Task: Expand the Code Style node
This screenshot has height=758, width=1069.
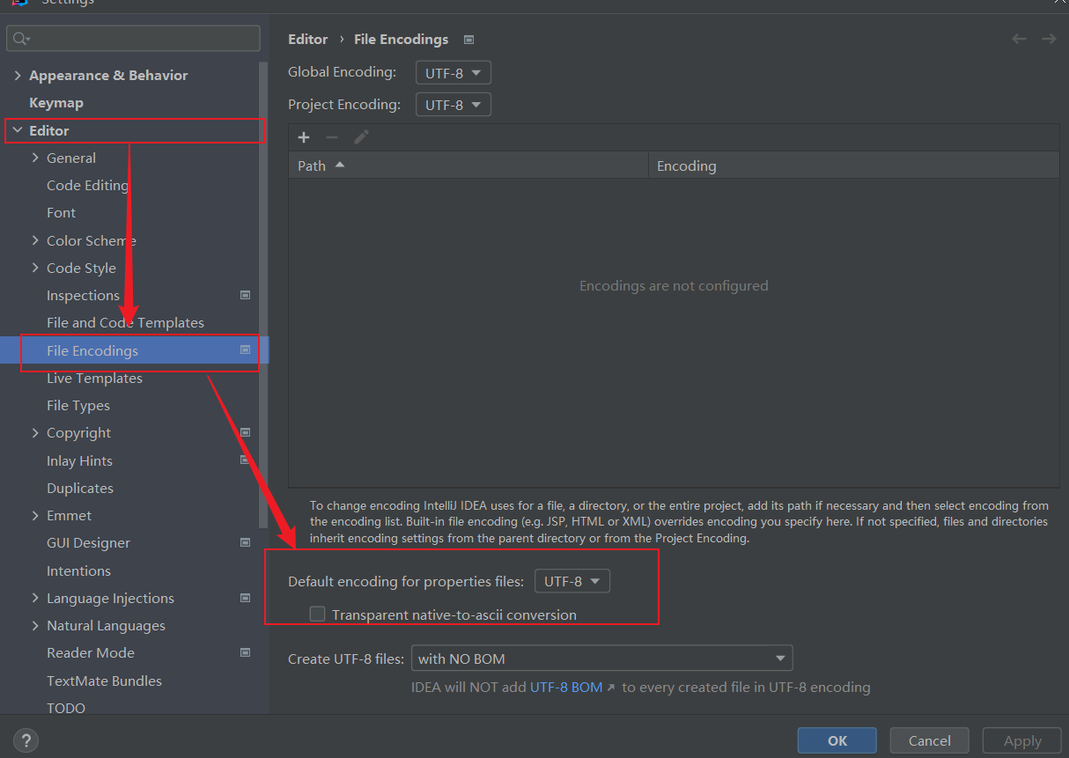Action: pos(35,268)
